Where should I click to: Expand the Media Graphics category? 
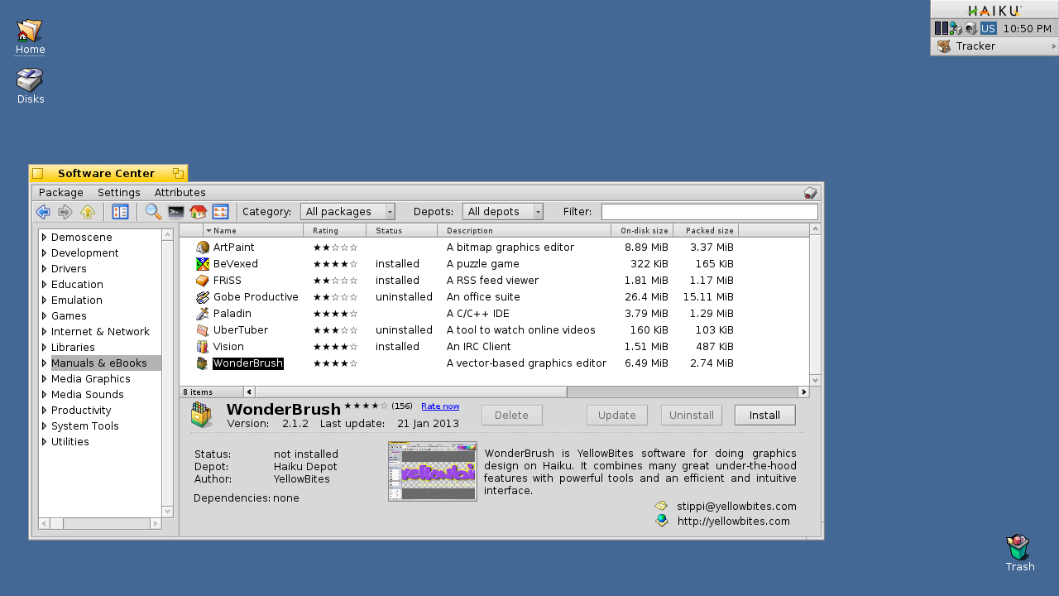pyautogui.click(x=45, y=379)
